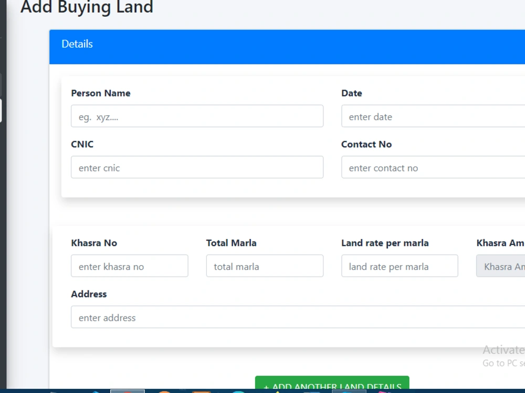Click the Person Name label
The image size is (525, 393).
click(x=101, y=93)
